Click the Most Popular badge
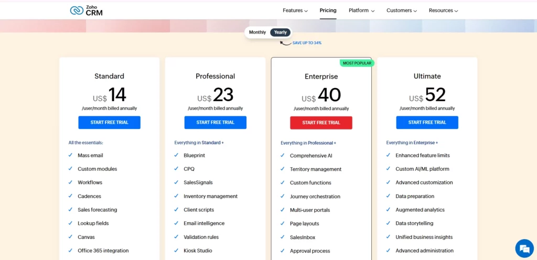Viewport: 537px width, 260px height. tap(357, 63)
